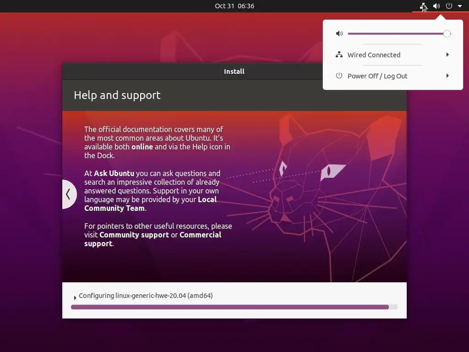Follow the 'online' documentation link
Screen dimensions: 469x352
pyautogui.click(x=142, y=147)
